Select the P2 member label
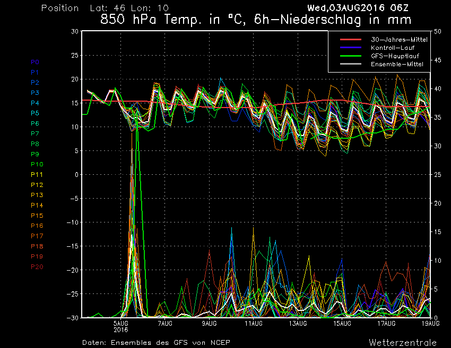451x348 pixels. (x=35, y=83)
